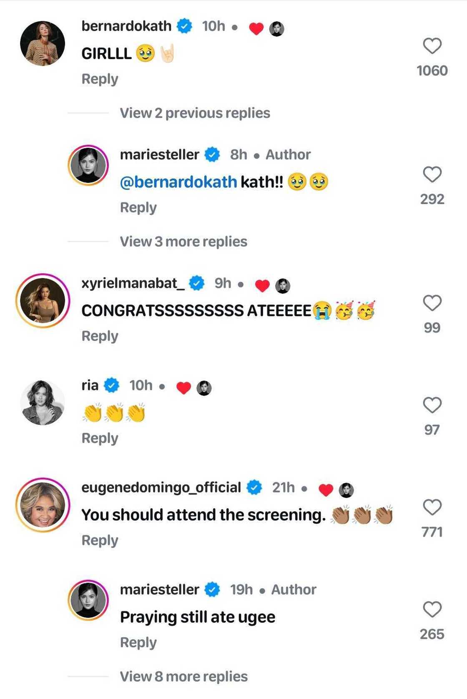467x699 pixels.
Task: Open the @bernardokath mention link
Action: (x=178, y=182)
